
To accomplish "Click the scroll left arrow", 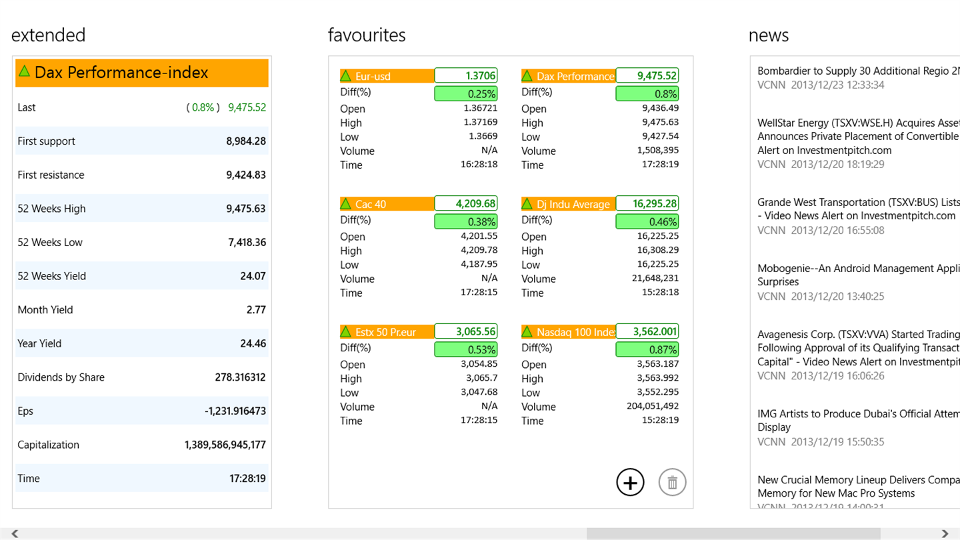I will click(x=15, y=533).
